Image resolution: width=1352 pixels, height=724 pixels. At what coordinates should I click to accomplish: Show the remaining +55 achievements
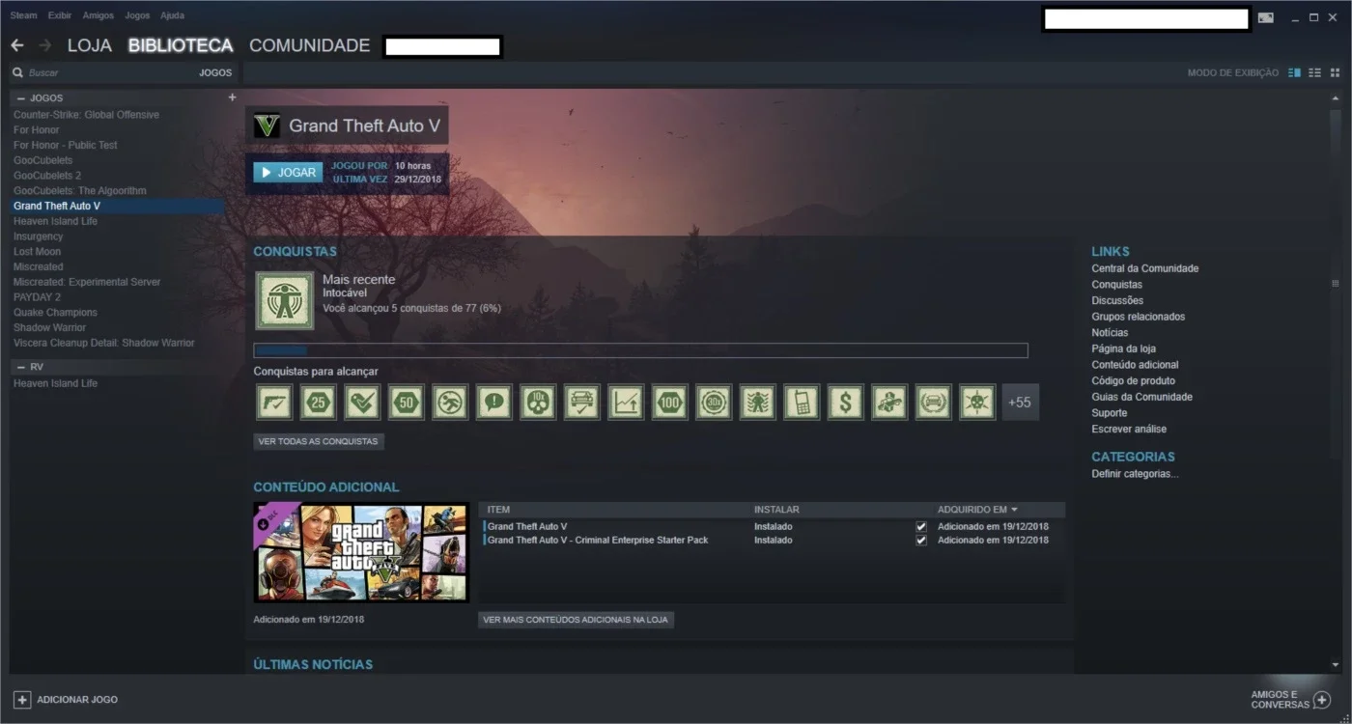click(1021, 403)
